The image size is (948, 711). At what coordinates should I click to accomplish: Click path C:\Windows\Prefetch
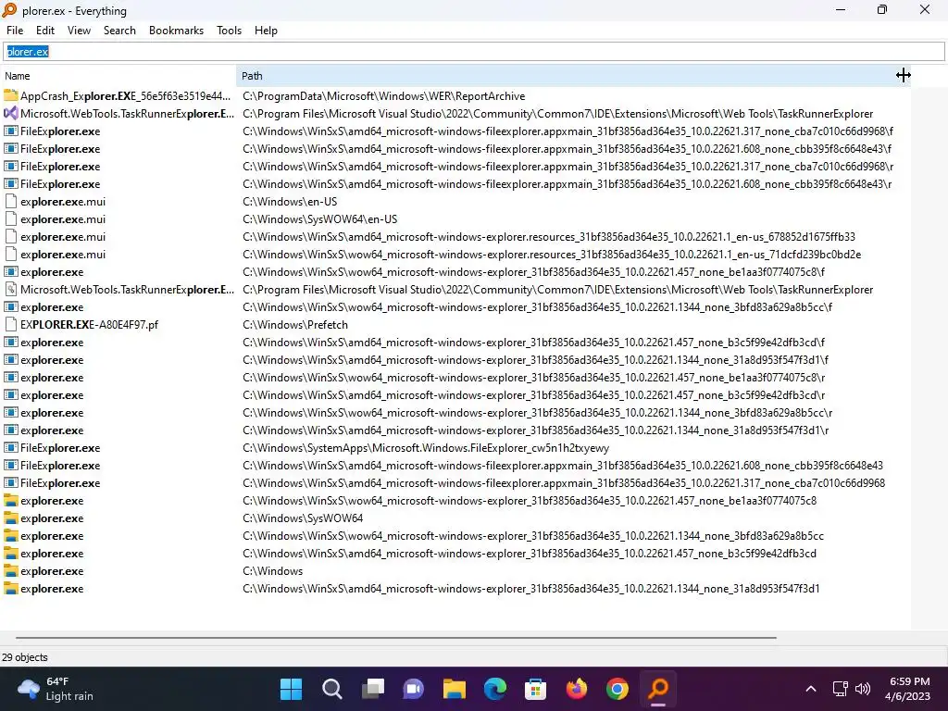point(295,325)
